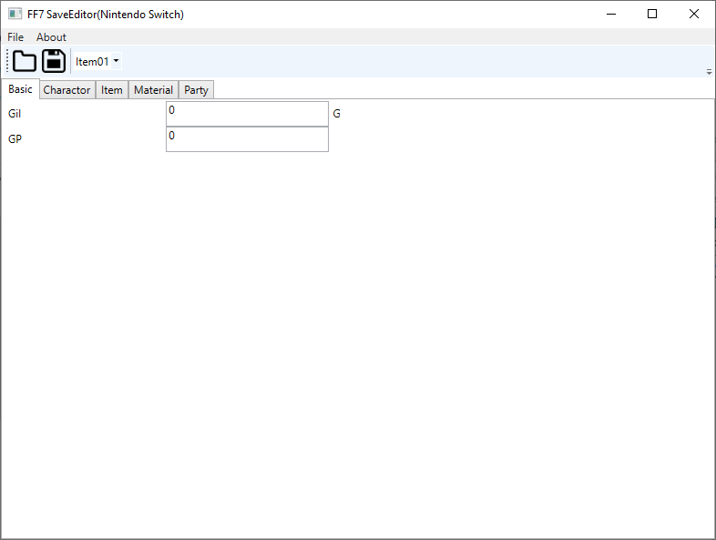Open the File menu
Viewport: 716px width, 540px height.
click(x=15, y=37)
